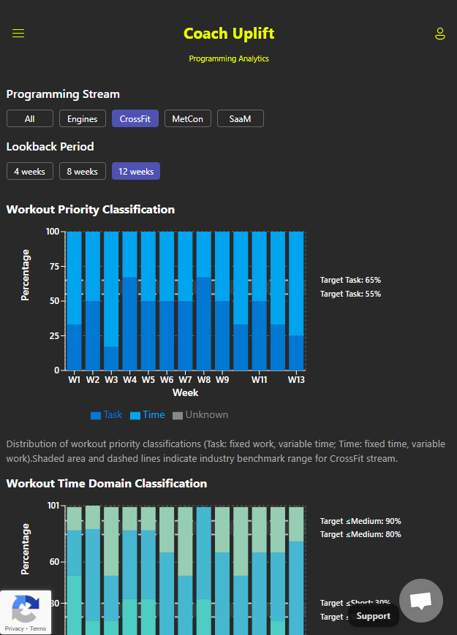
Task: Set lookback period to 12 weeks
Action: 136,171
